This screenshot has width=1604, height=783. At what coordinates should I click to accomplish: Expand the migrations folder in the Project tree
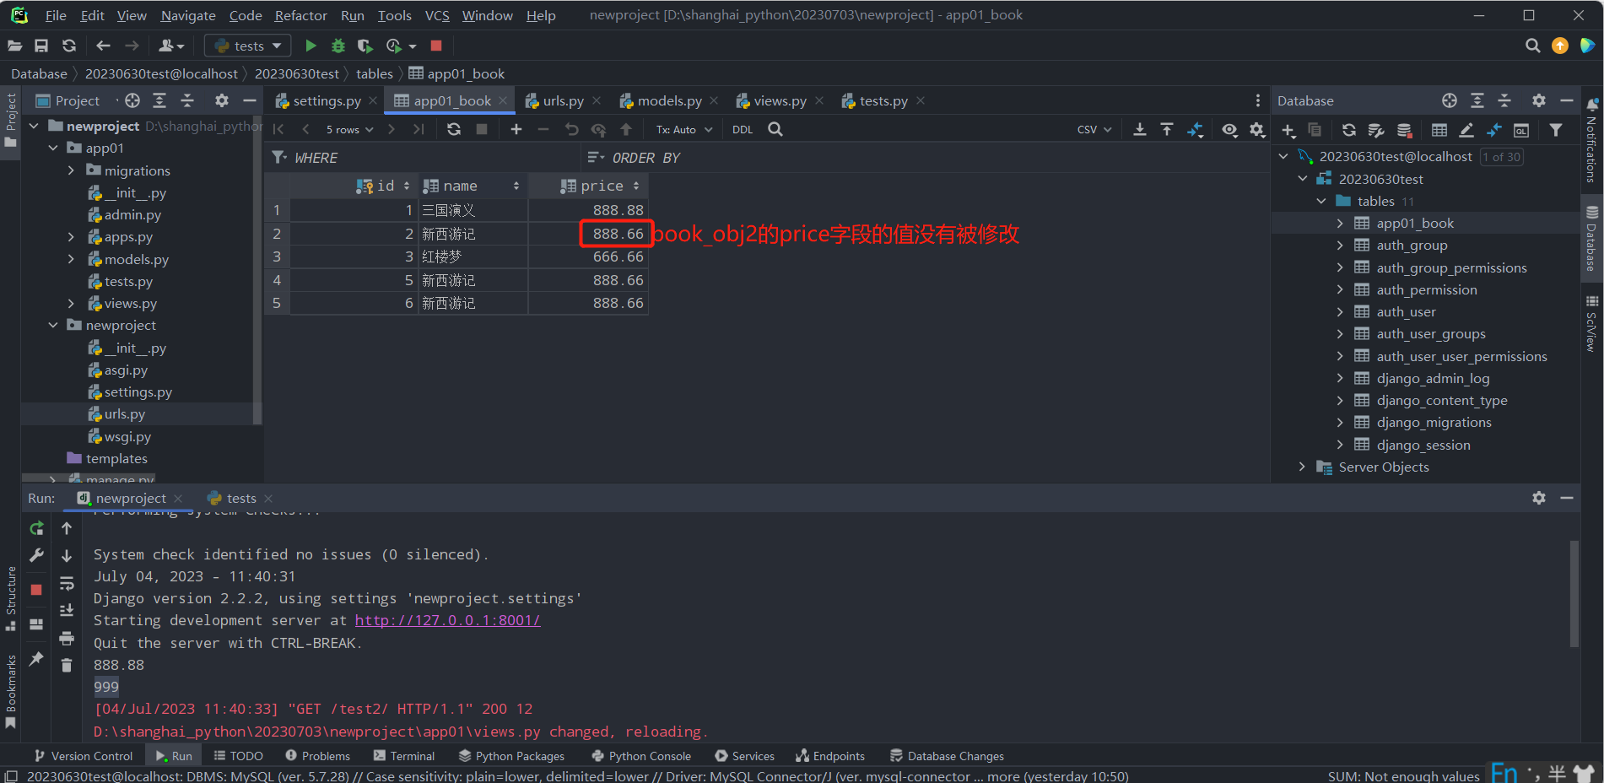pos(72,170)
